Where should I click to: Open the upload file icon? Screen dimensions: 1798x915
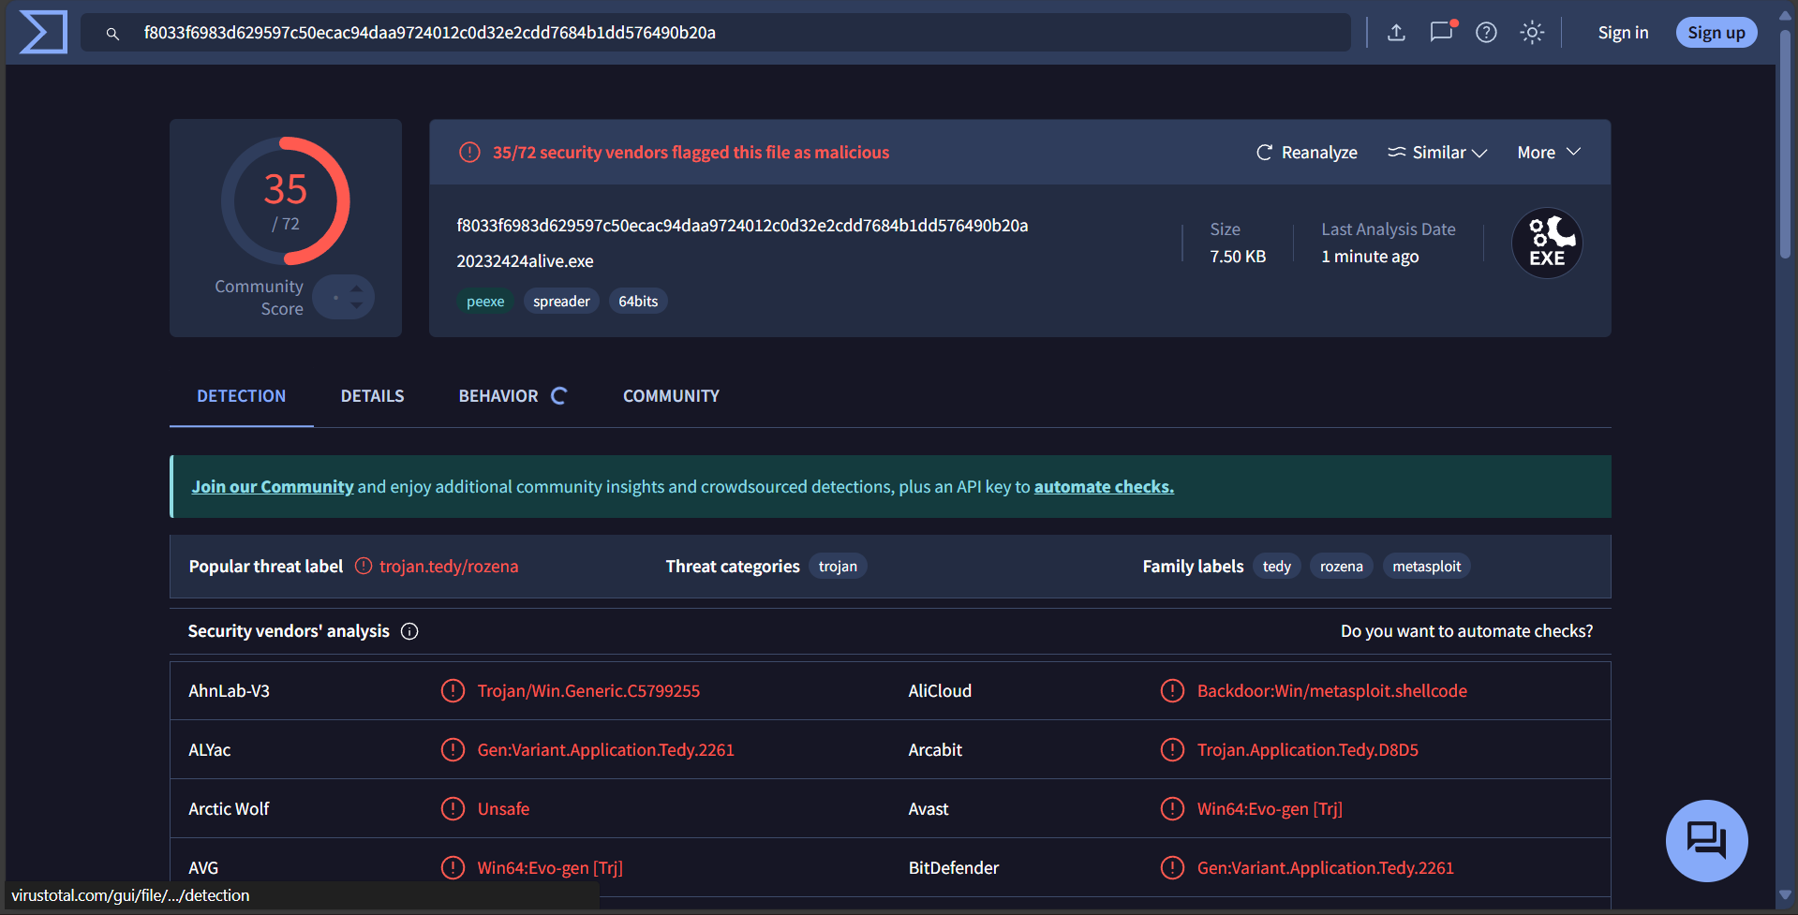pyautogui.click(x=1396, y=33)
